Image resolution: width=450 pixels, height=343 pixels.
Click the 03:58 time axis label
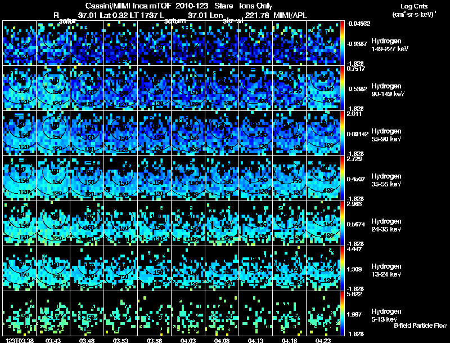point(154,340)
